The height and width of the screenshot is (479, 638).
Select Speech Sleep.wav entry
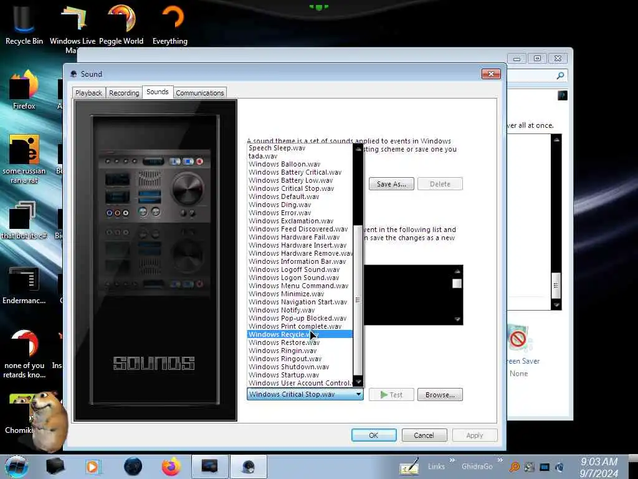tap(300, 148)
